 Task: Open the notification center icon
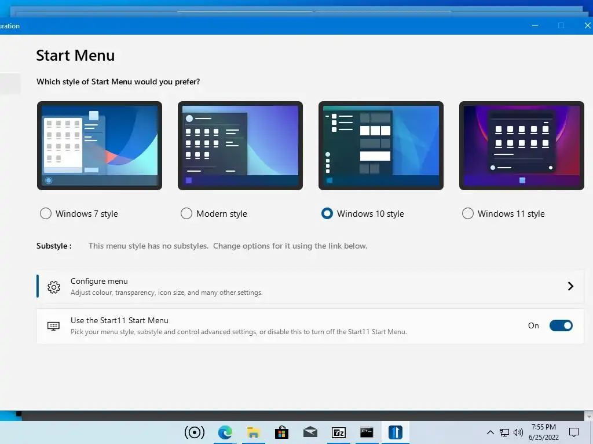(574, 432)
